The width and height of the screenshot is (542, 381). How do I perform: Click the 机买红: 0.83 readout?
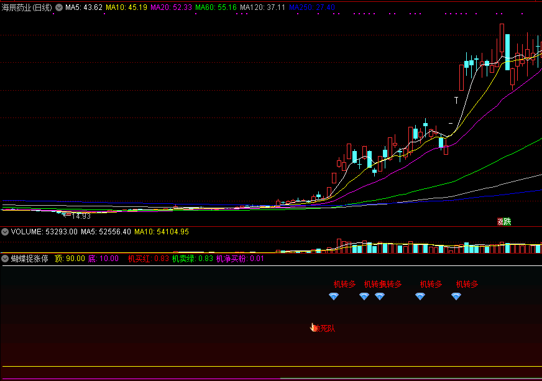[149, 259]
